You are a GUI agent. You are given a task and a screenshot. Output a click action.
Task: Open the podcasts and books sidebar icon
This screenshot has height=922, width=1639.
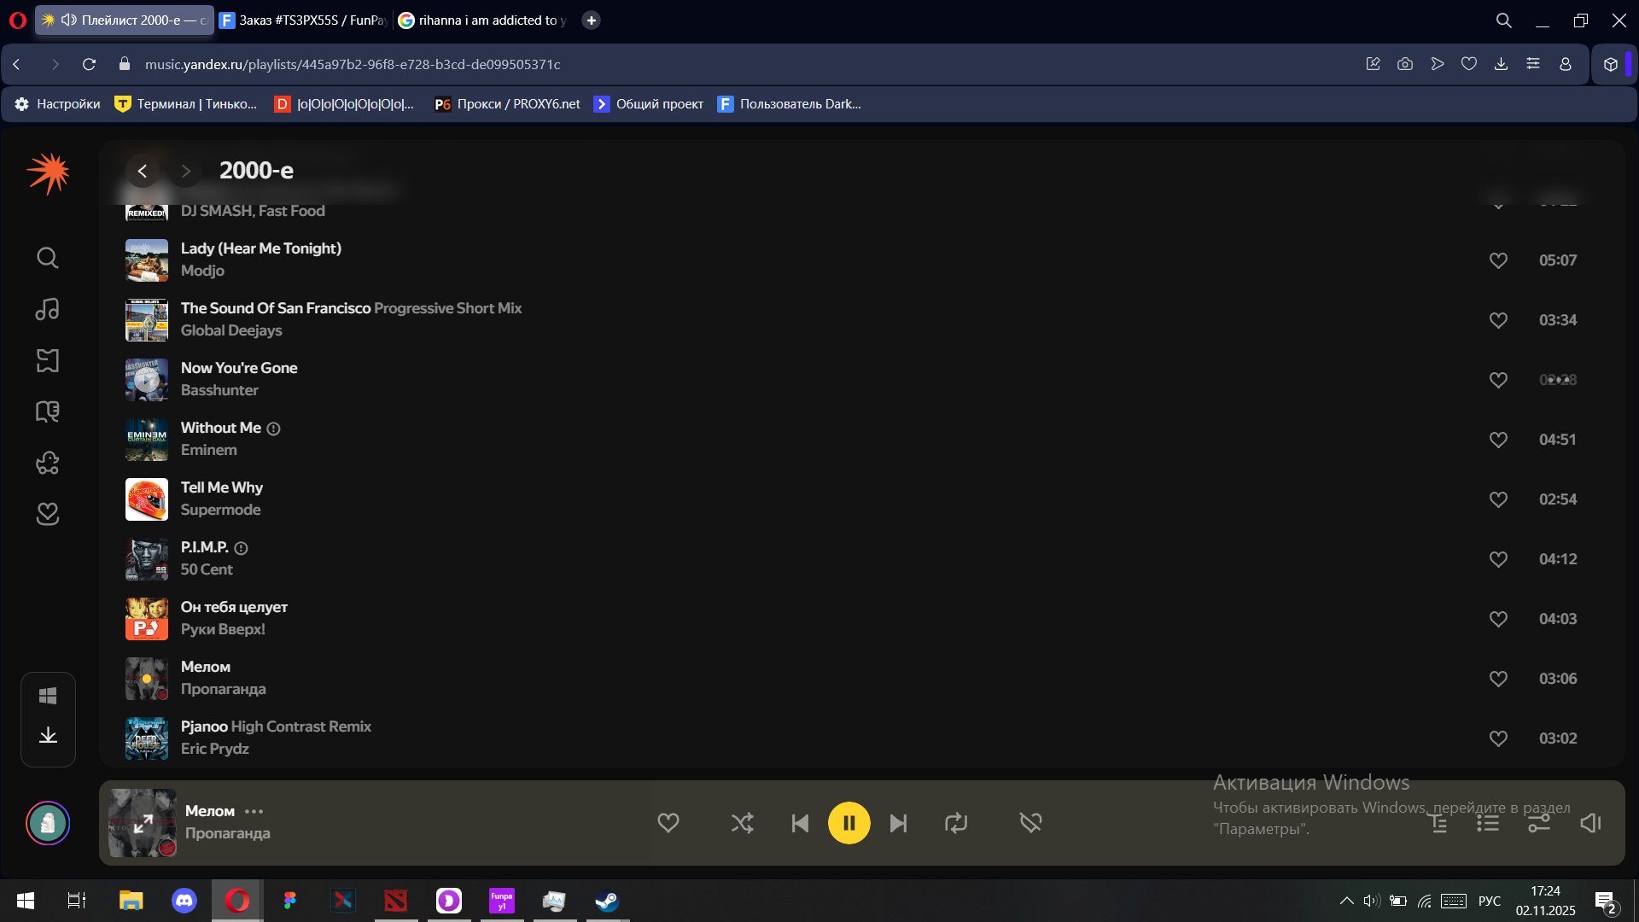tap(47, 411)
